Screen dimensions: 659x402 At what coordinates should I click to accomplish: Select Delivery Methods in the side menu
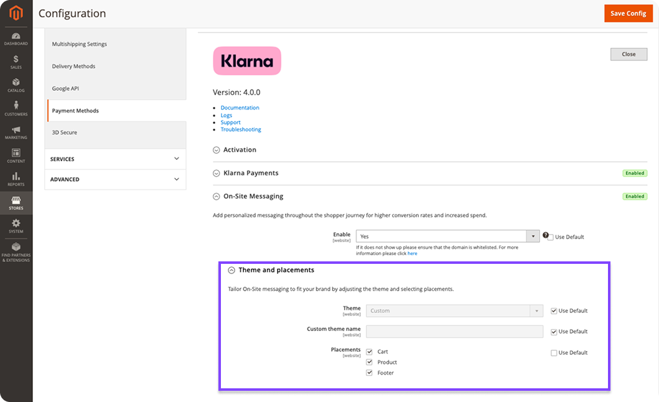click(73, 66)
